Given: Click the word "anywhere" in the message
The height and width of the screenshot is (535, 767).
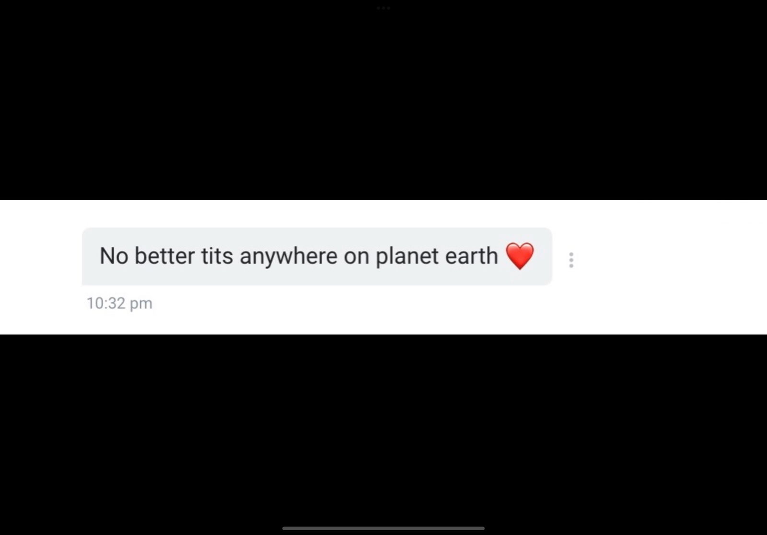Looking at the screenshot, I should click(289, 257).
